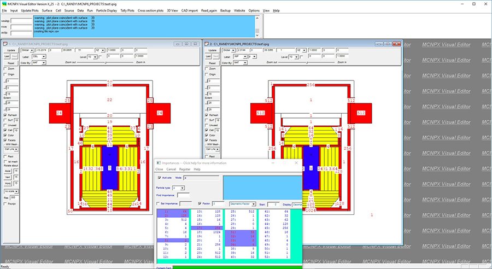
Task: Enable tal mesh checkbox in window 1
Action: [5, 161]
